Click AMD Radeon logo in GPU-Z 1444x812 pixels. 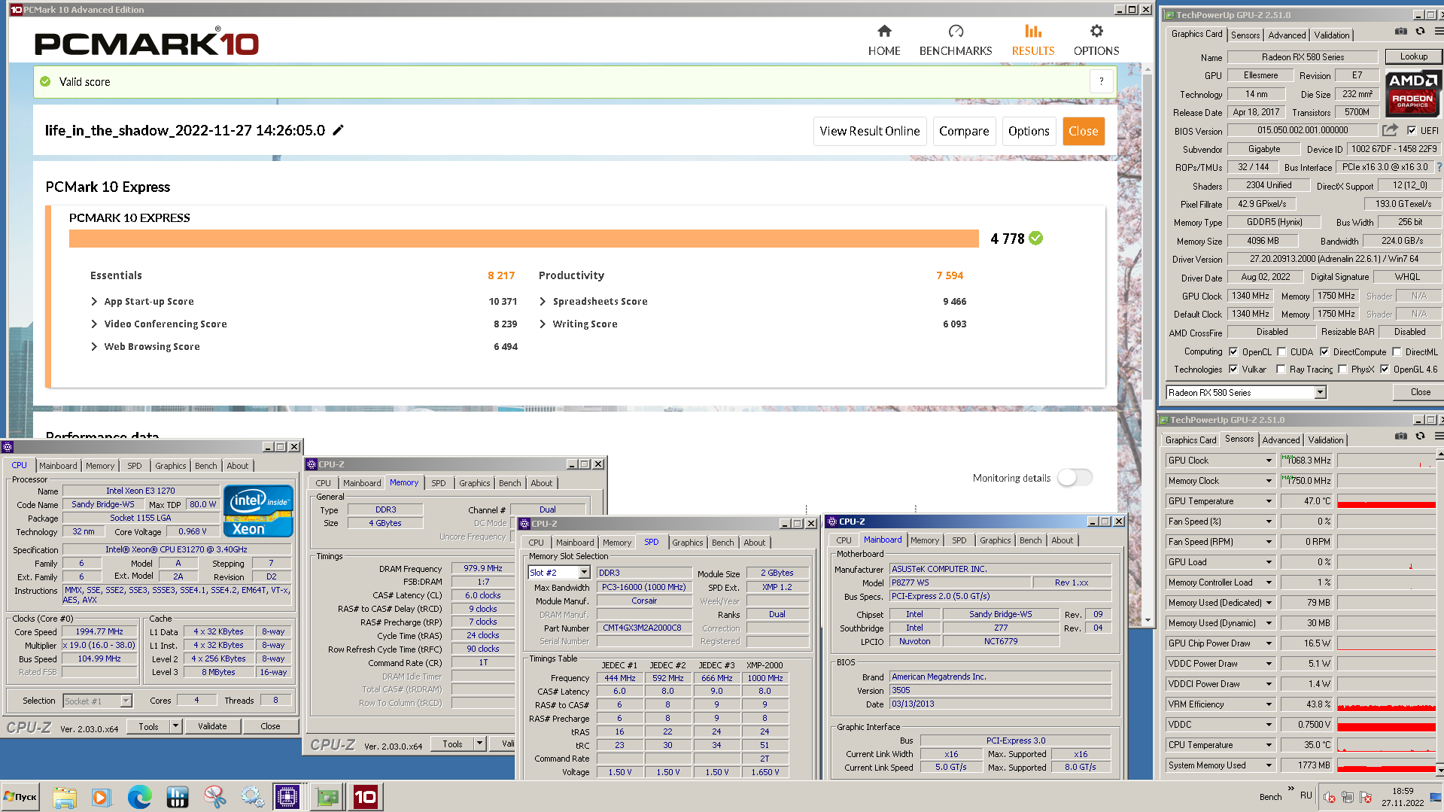[x=1413, y=93]
